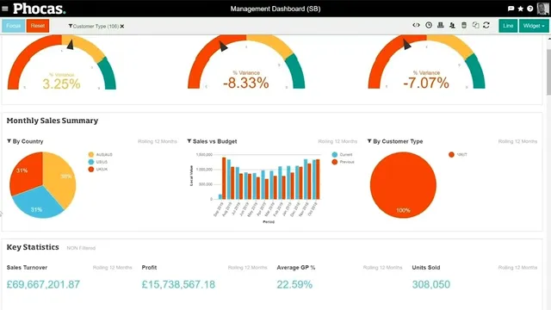This screenshot has height=310, width=551.
Task: Remove the Customer Type filter with X
Action: (122, 27)
